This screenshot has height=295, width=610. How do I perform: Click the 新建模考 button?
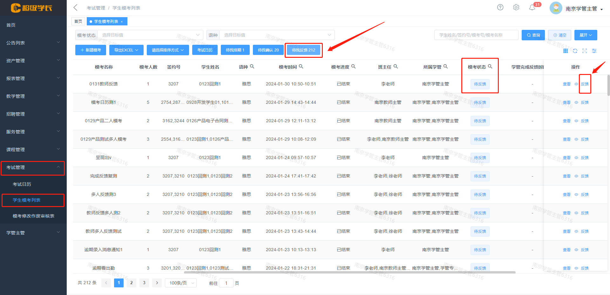91,50
